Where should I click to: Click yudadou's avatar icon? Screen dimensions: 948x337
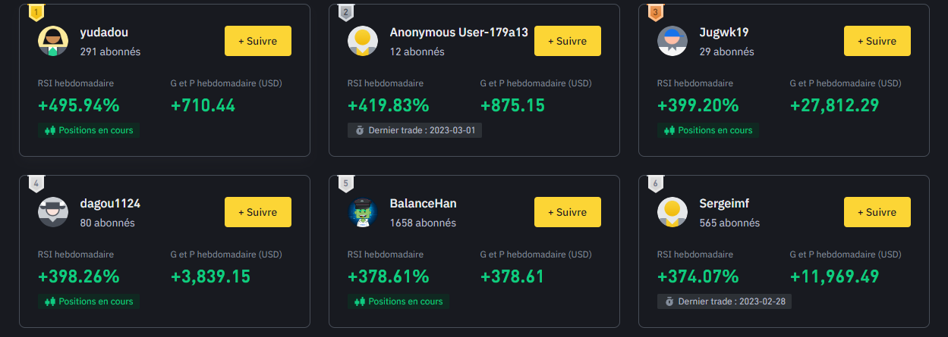(53, 41)
